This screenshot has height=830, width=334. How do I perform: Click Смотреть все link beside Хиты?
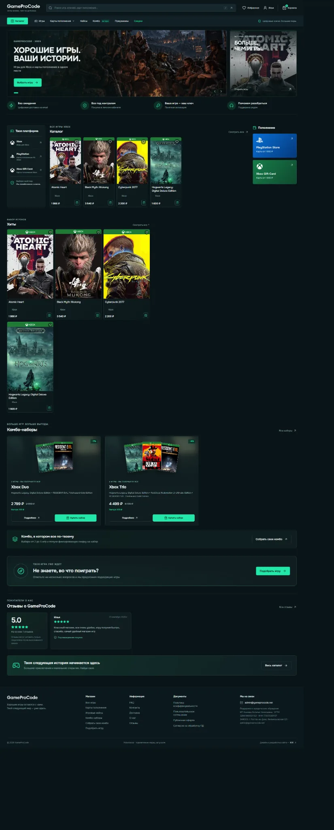click(141, 225)
